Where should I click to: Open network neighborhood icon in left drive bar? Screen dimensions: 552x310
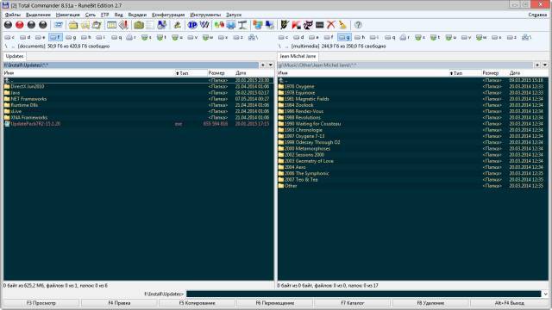[x=253, y=37]
